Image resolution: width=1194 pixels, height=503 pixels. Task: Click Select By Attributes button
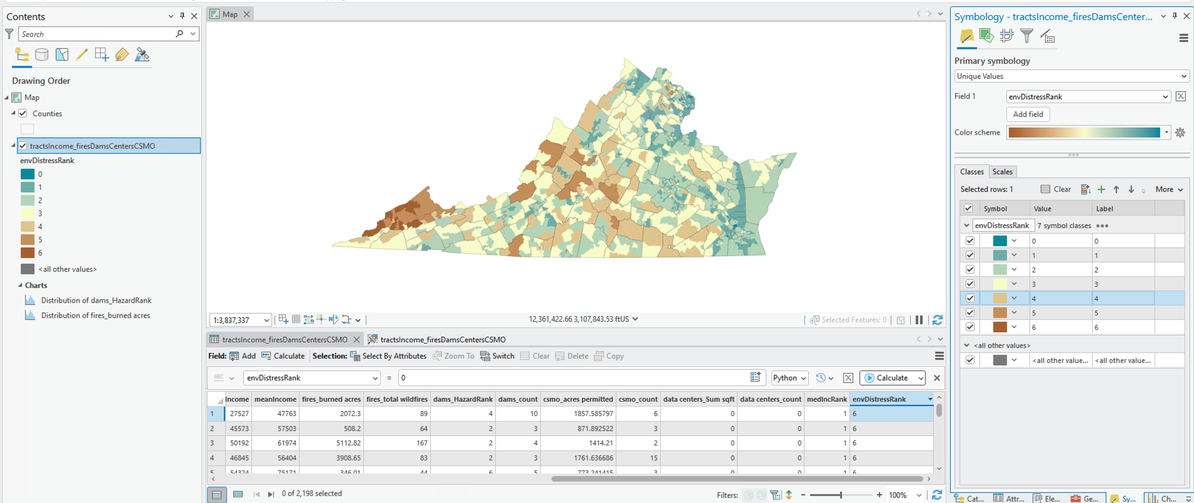tap(388, 356)
